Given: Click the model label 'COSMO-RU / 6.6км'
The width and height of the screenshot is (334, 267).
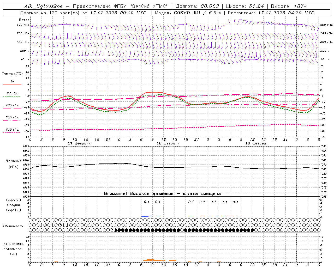Looking at the screenshot, I should (x=198, y=13).
